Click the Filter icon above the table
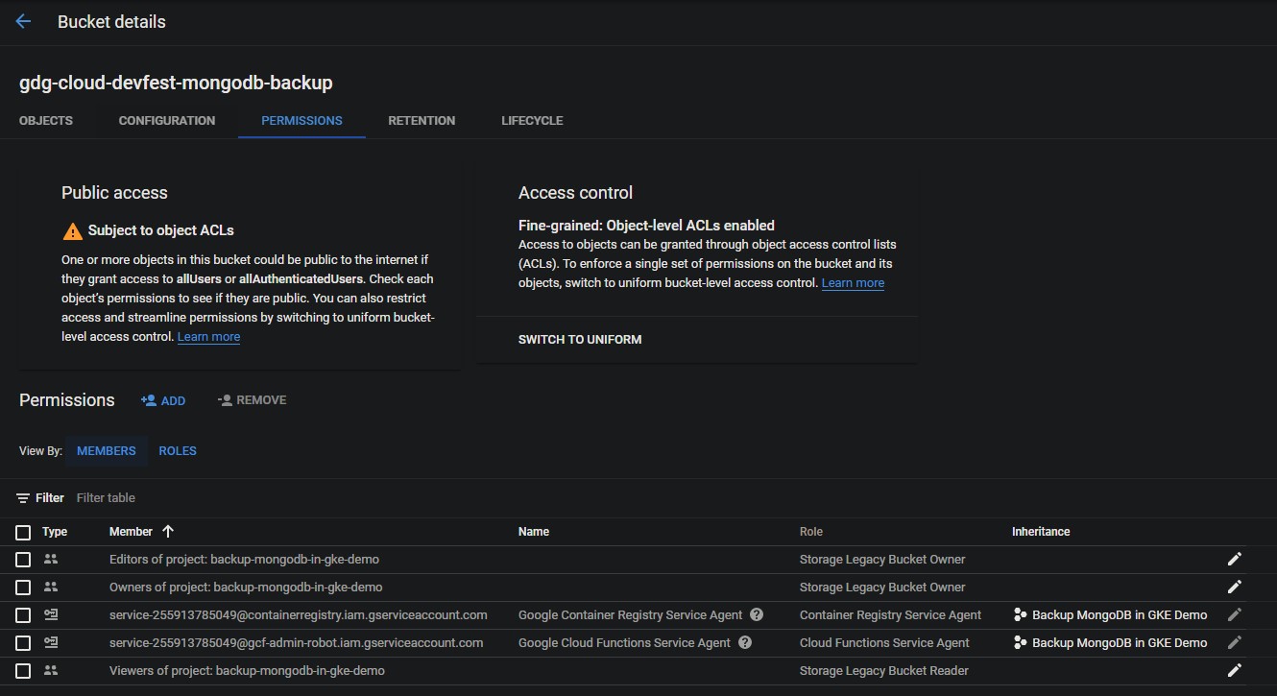The height and width of the screenshot is (696, 1277). [x=23, y=498]
